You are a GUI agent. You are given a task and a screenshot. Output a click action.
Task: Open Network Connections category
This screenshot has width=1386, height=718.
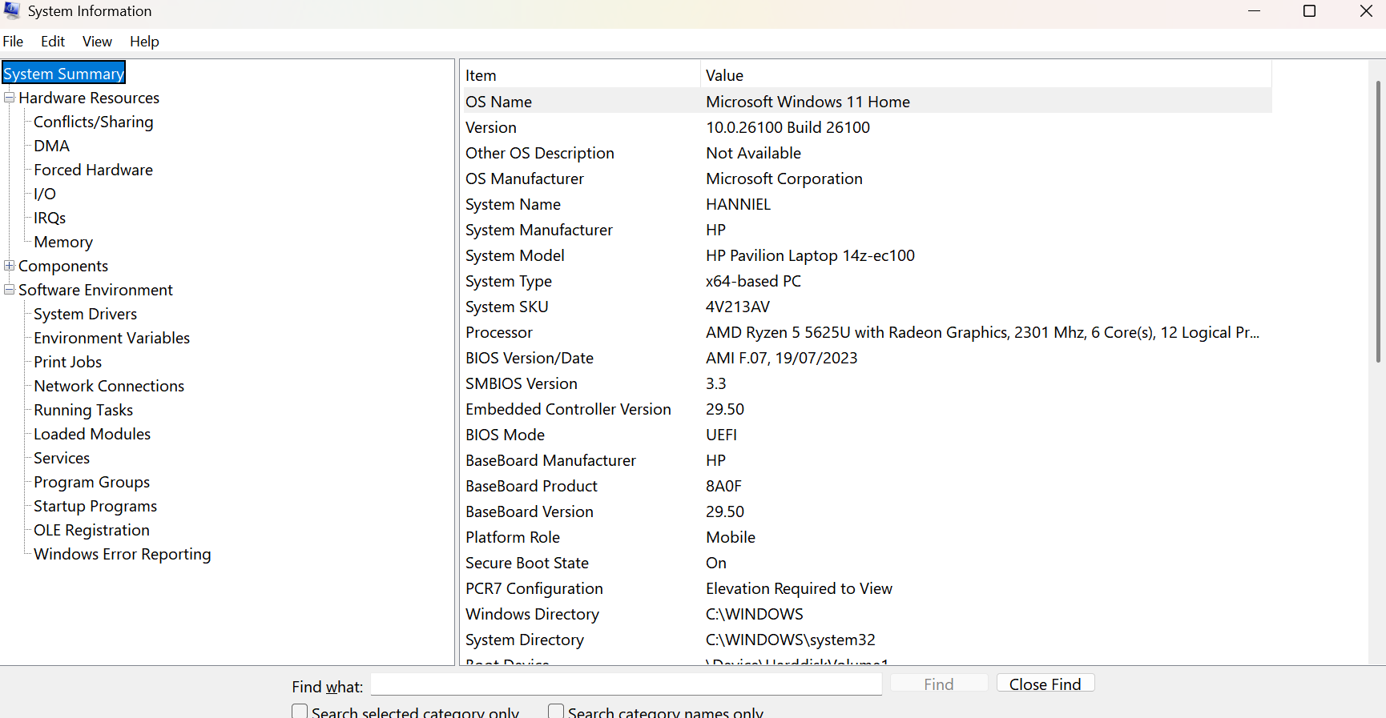[109, 386]
